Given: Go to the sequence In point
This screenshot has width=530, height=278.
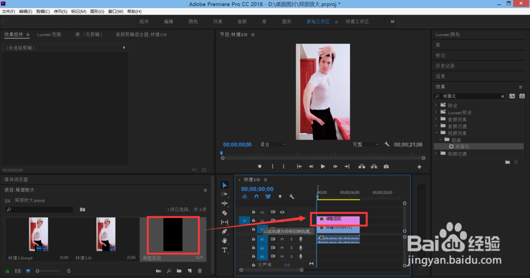Looking at the screenshot, I should (x=299, y=166).
